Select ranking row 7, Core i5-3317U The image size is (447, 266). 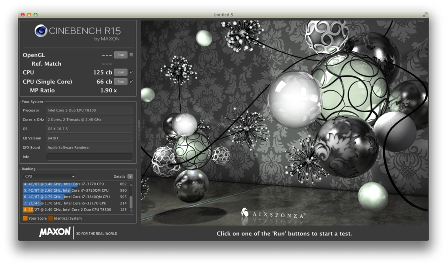coord(75,203)
